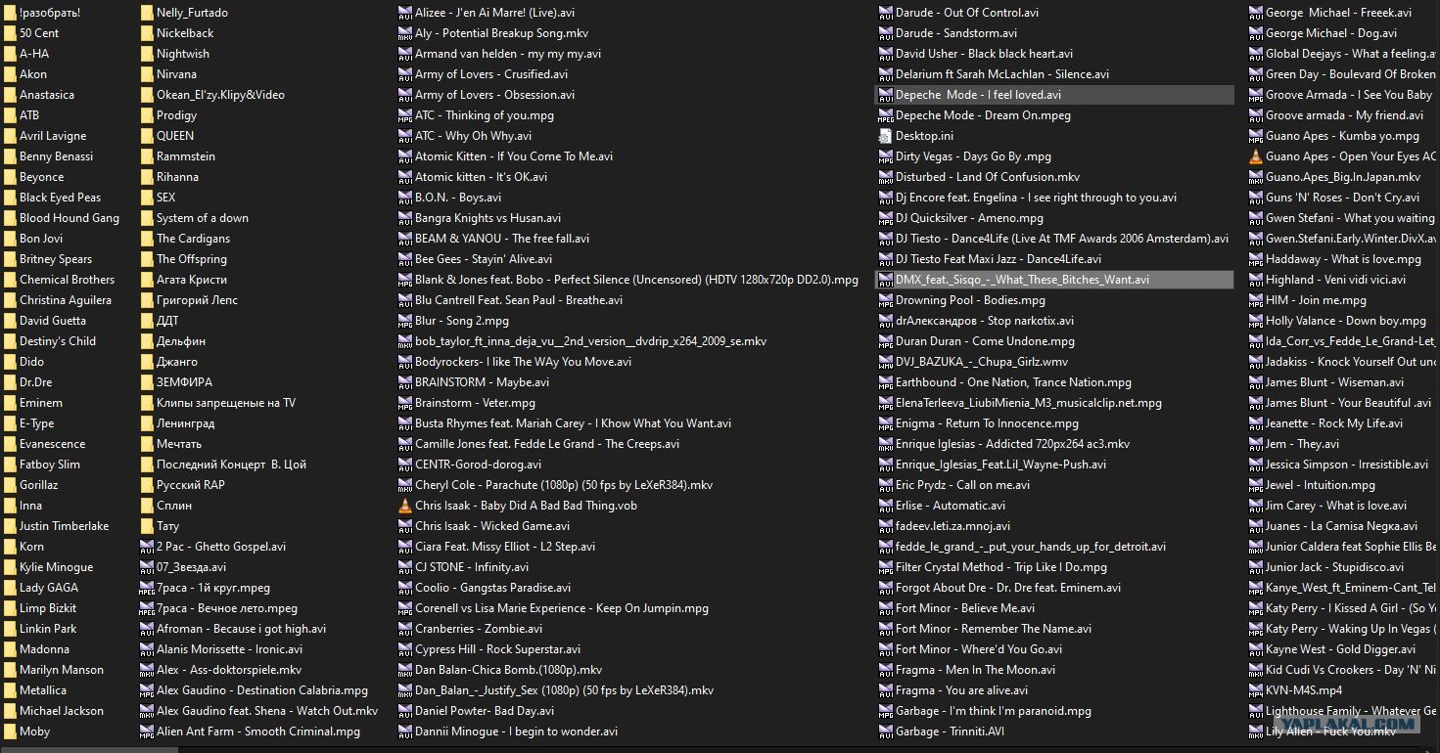Viewport: 1440px width, 753px height.
Task: Click the AVI icon for Coolio - Gangstas Paradise
Action: 405,588
